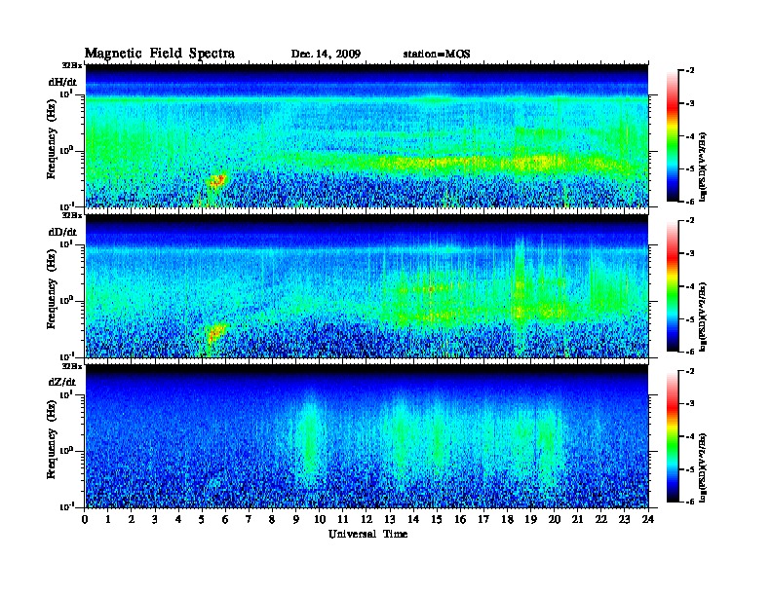Click the dH/dt panel label

coord(62,82)
